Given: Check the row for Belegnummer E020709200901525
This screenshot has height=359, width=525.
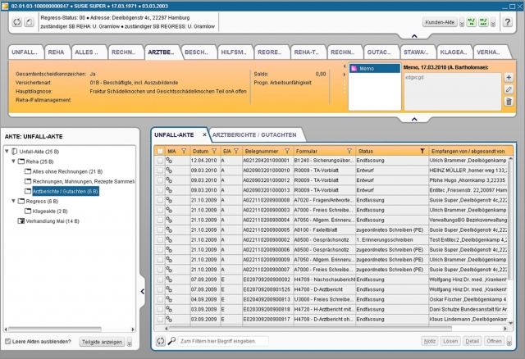Looking at the screenshot, I should tap(160, 289).
